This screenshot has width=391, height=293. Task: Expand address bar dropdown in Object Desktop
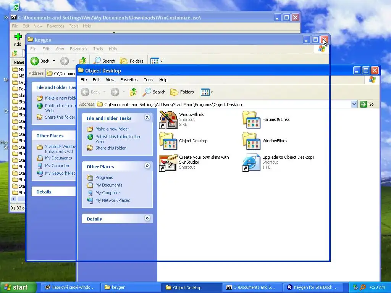pyautogui.click(x=354, y=104)
